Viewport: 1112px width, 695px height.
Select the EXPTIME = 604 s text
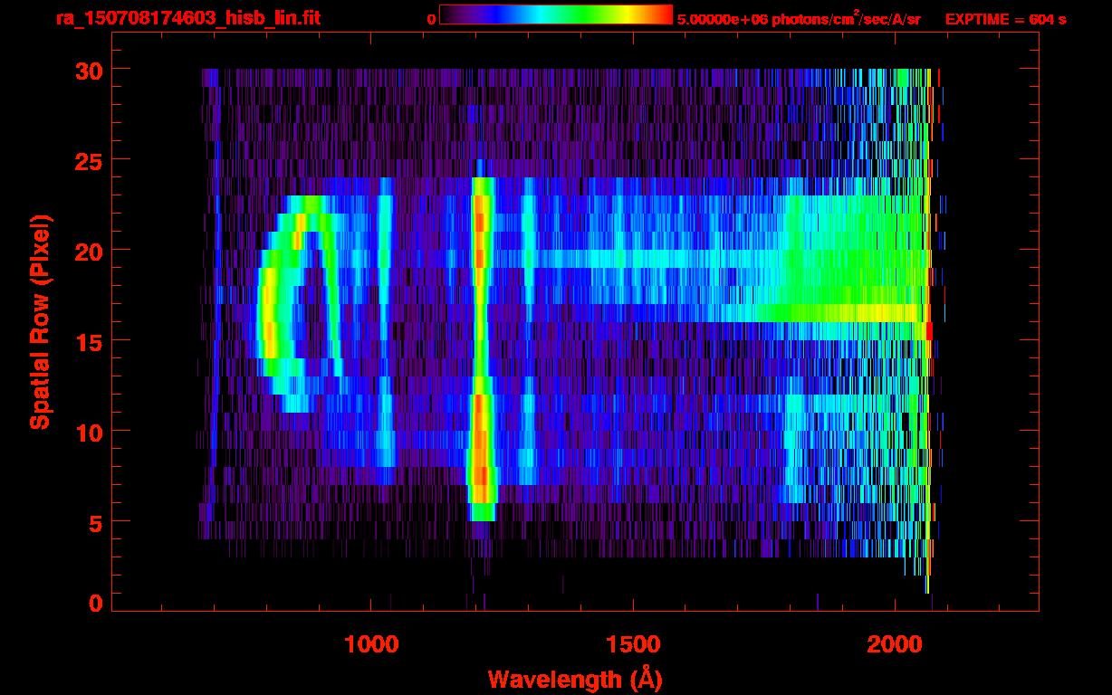point(1005,18)
